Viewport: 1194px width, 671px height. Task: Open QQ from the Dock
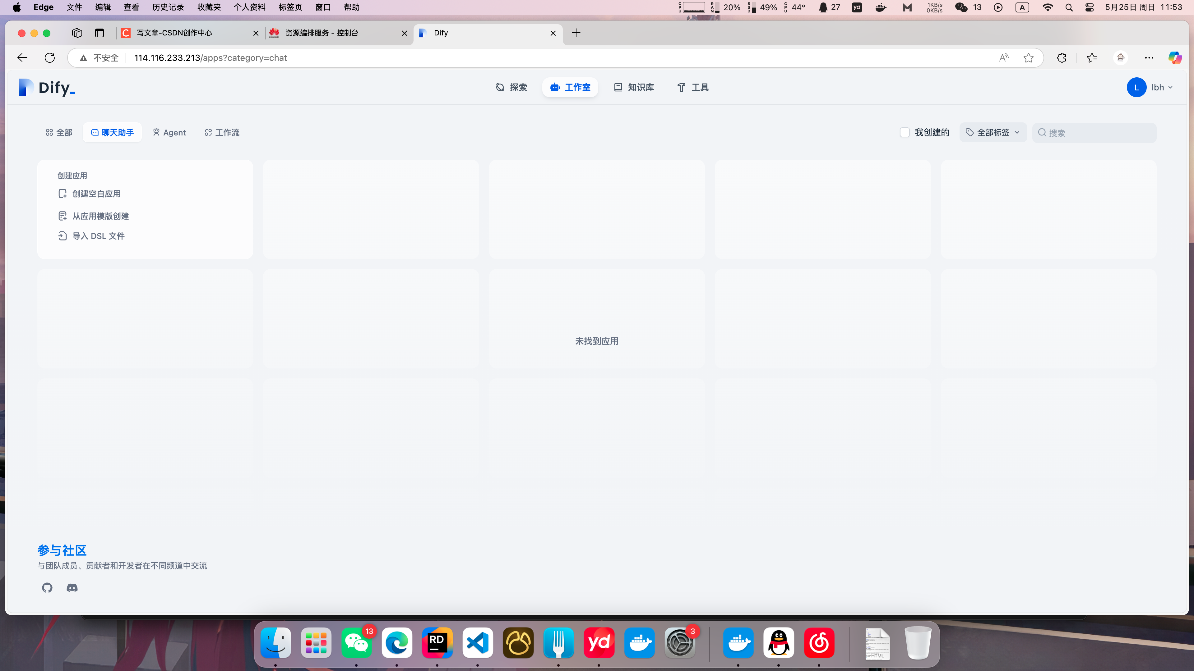779,642
